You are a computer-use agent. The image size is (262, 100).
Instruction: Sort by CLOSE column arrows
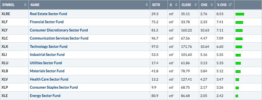tap(196, 5)
